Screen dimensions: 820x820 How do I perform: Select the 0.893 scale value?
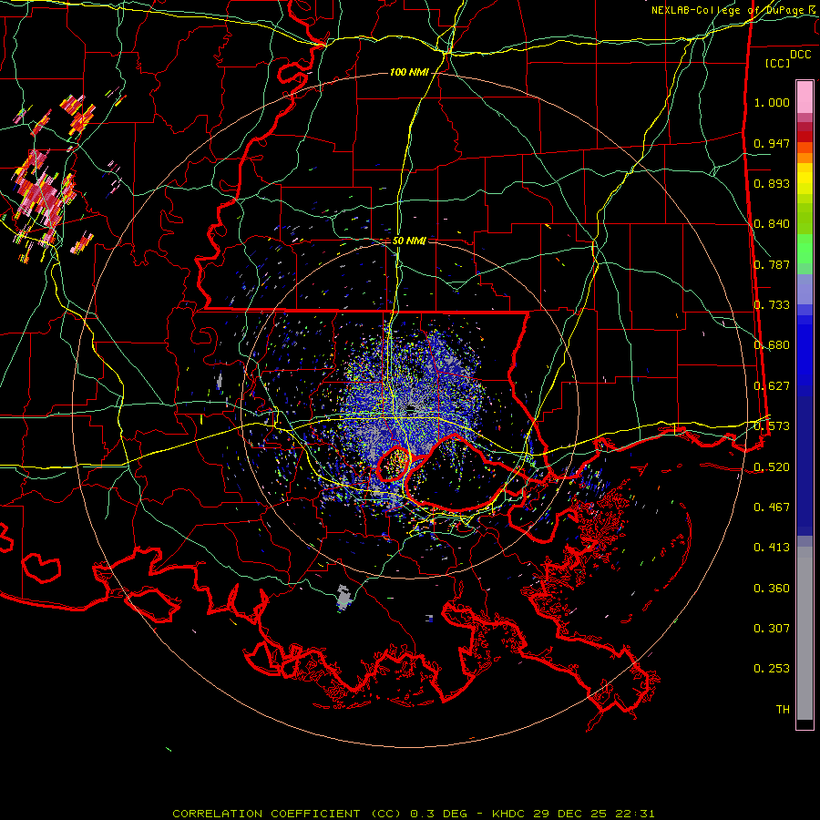[x=772, y=183]
